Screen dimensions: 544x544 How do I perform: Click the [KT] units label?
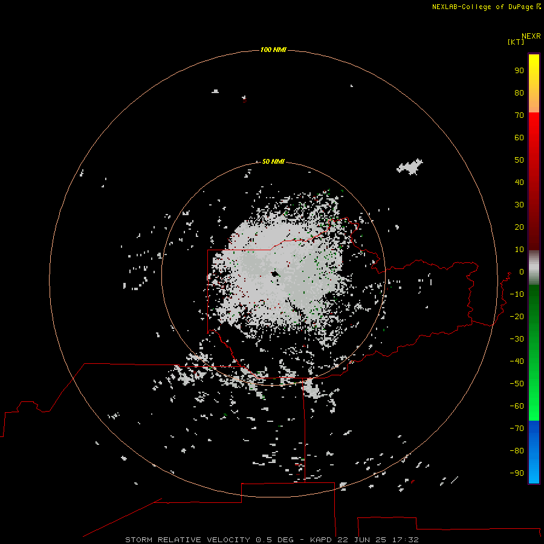tap(516, 42)
